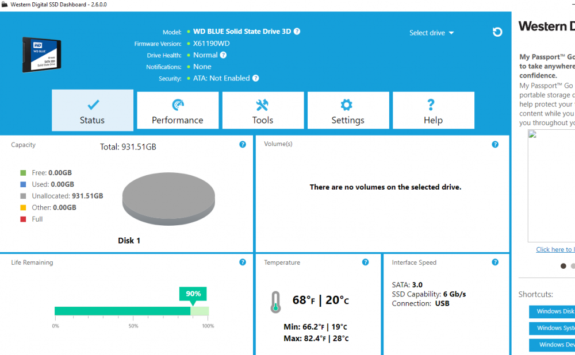The height and width of the screenshot is (355, 575).
Task: Click the 'Disk 1' label
Action: [129, 241]
